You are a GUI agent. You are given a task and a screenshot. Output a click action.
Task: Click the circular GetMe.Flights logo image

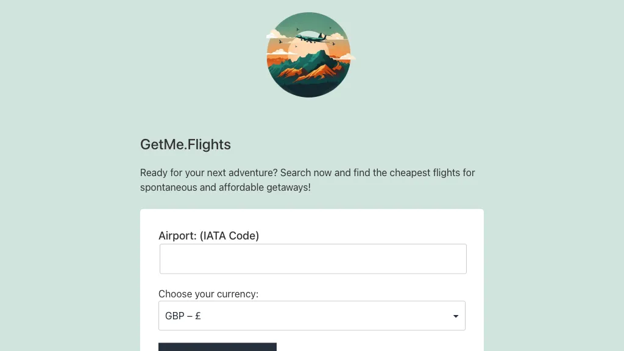[x=310, y=54]
